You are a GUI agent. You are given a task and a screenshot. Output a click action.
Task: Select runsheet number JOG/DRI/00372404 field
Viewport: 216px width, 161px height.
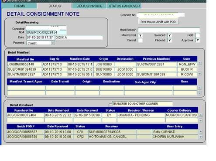click(25, 115)
